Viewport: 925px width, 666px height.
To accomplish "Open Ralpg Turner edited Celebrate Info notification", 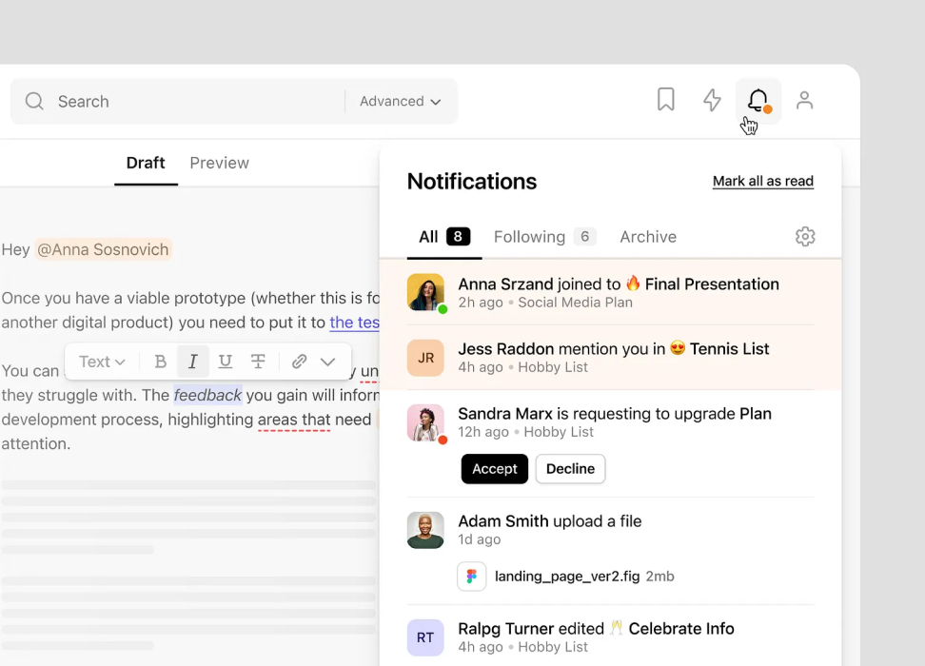I will pos(611,637).
